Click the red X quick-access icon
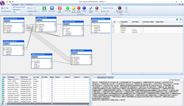Screen dimensions: 184x106 point(13,2)
